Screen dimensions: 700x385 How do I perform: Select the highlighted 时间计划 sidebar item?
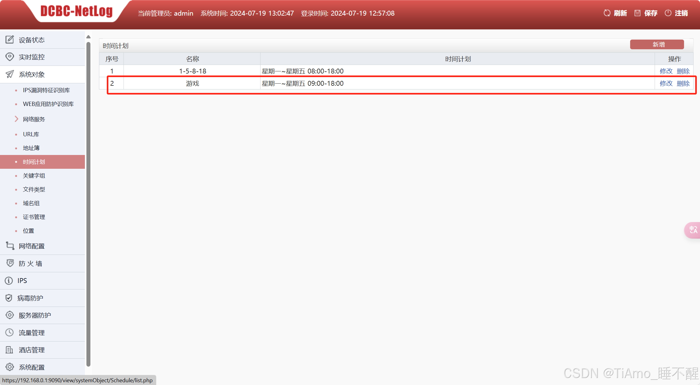[42, 162]
